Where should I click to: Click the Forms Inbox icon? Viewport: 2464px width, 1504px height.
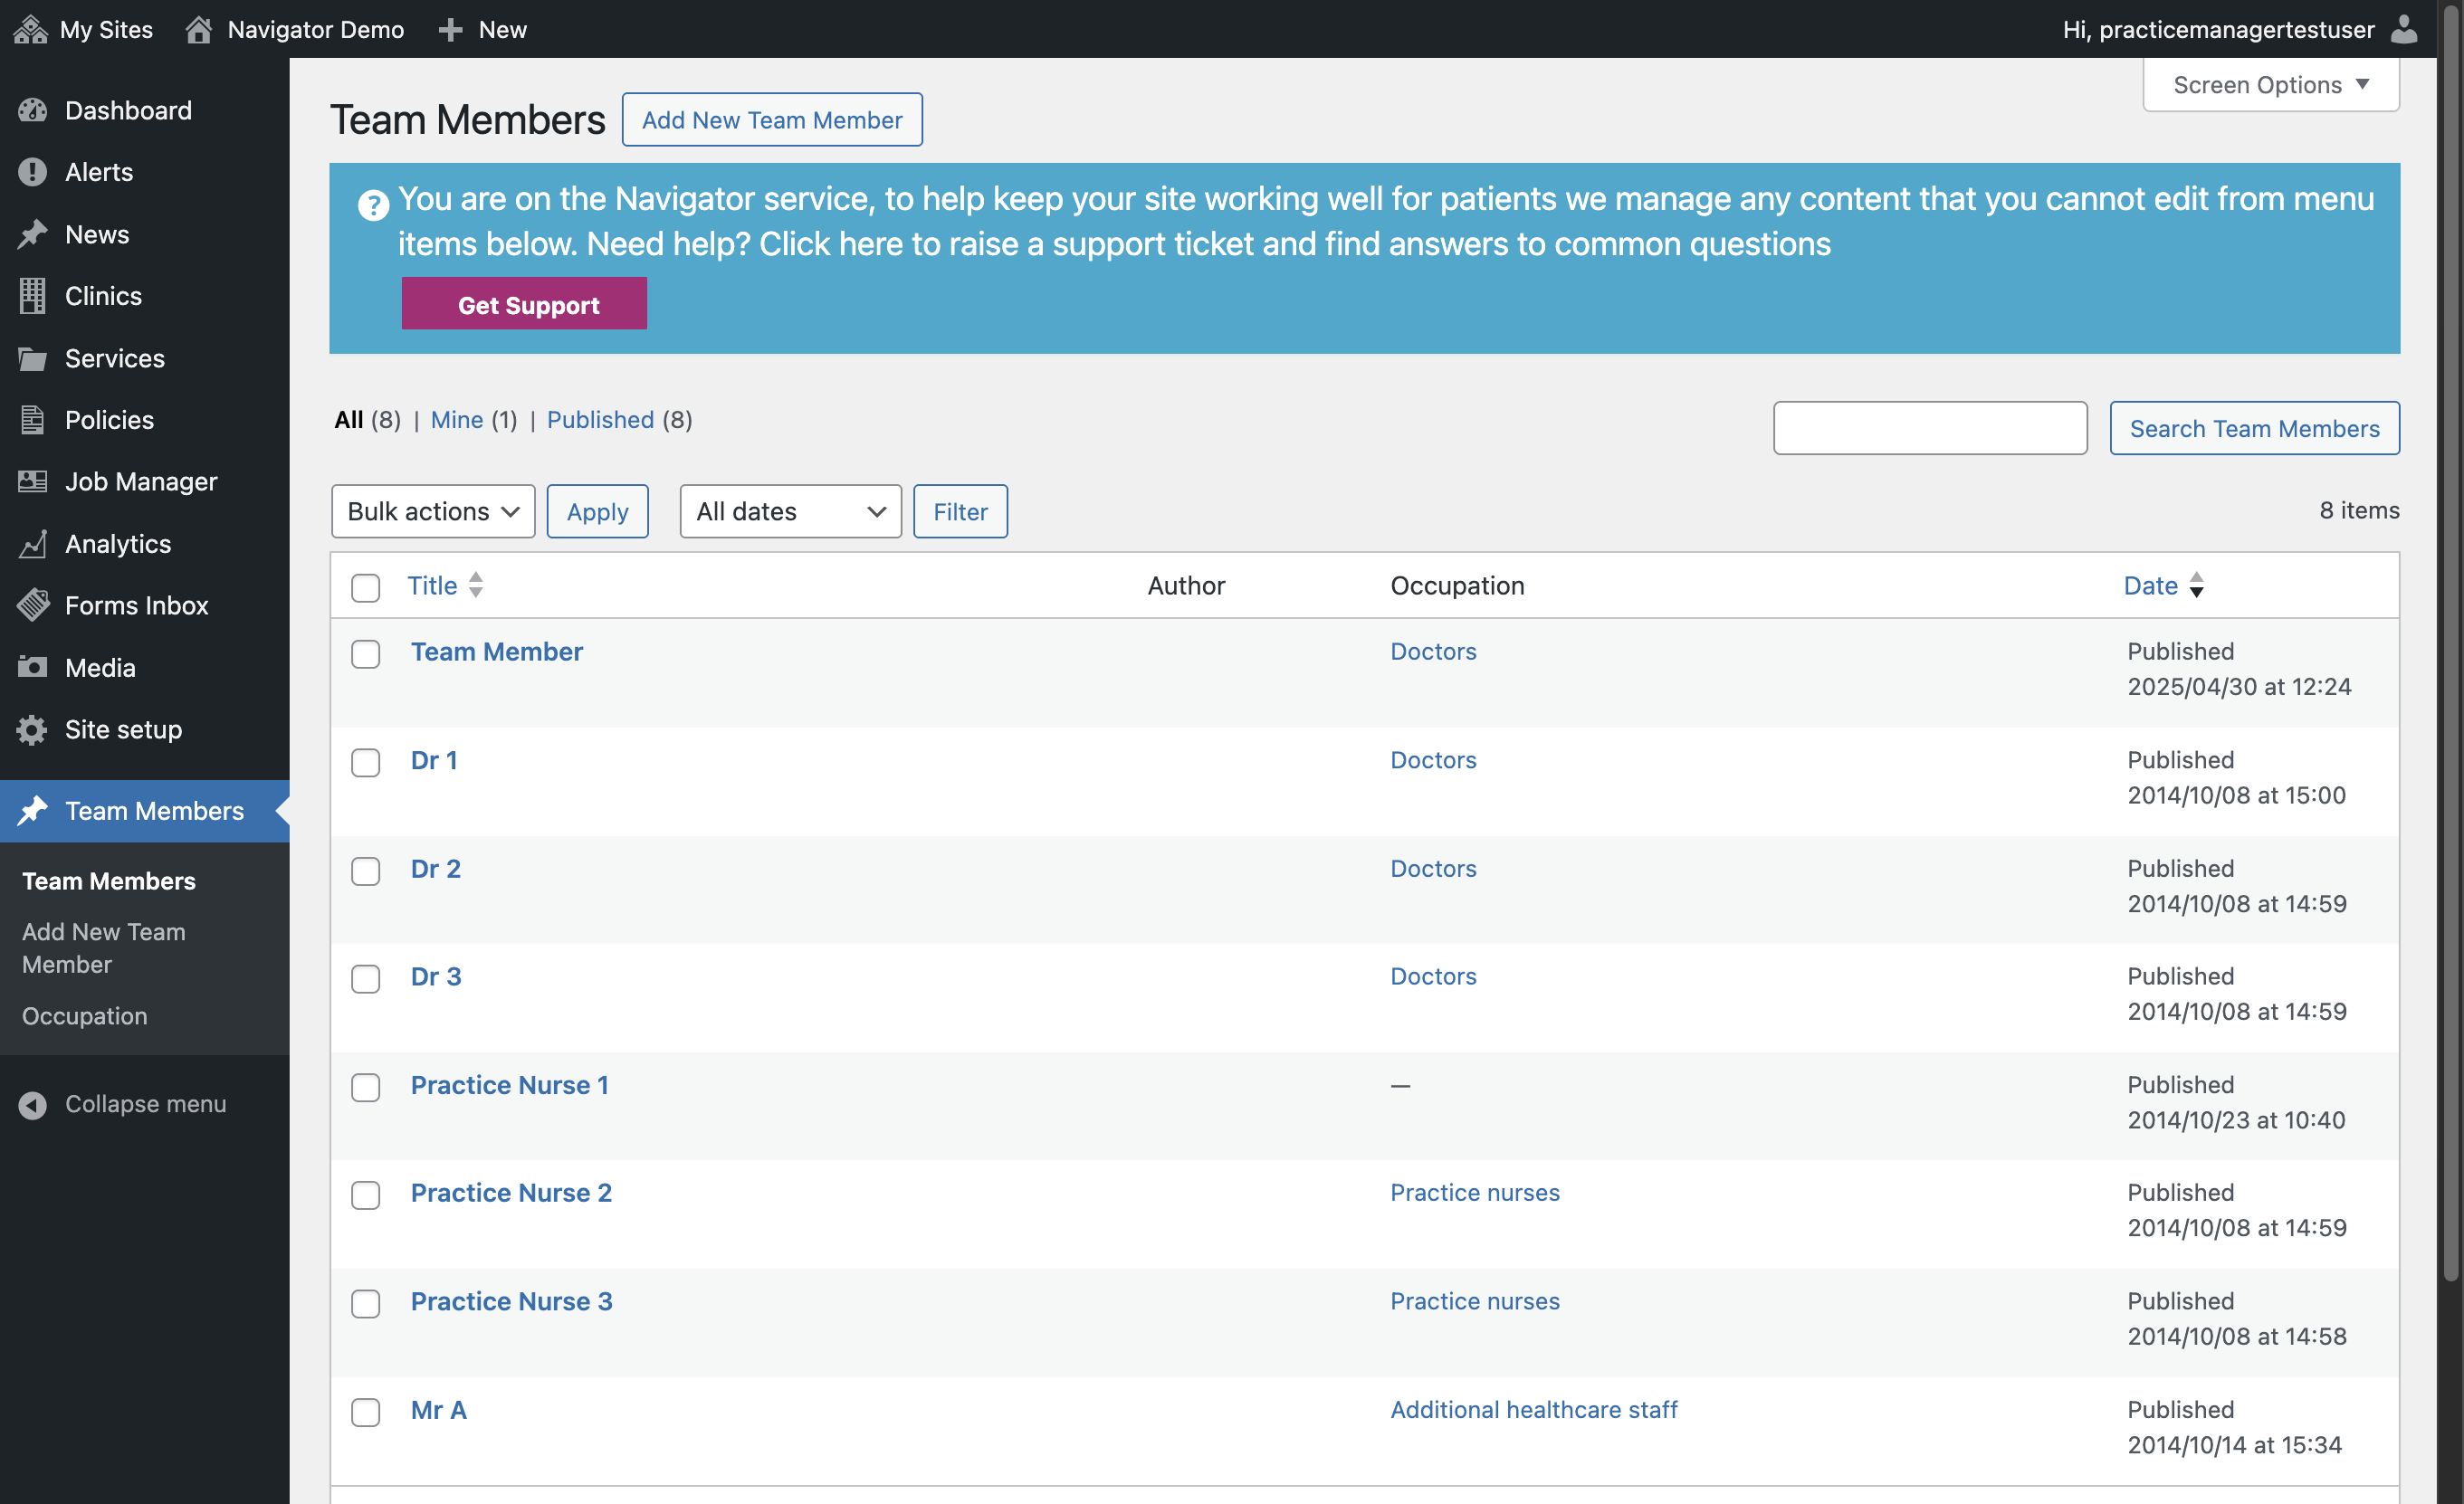coord(33,605)
